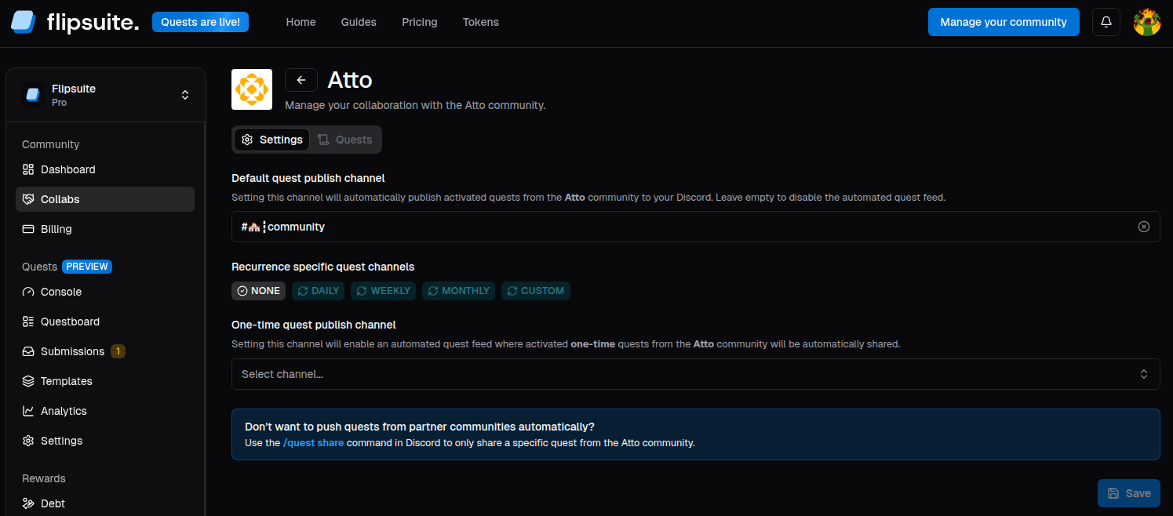Screen dimensions: 1173x516
Task: Click the Save button
Action: pyautogui.click(x=1129, y=493)
